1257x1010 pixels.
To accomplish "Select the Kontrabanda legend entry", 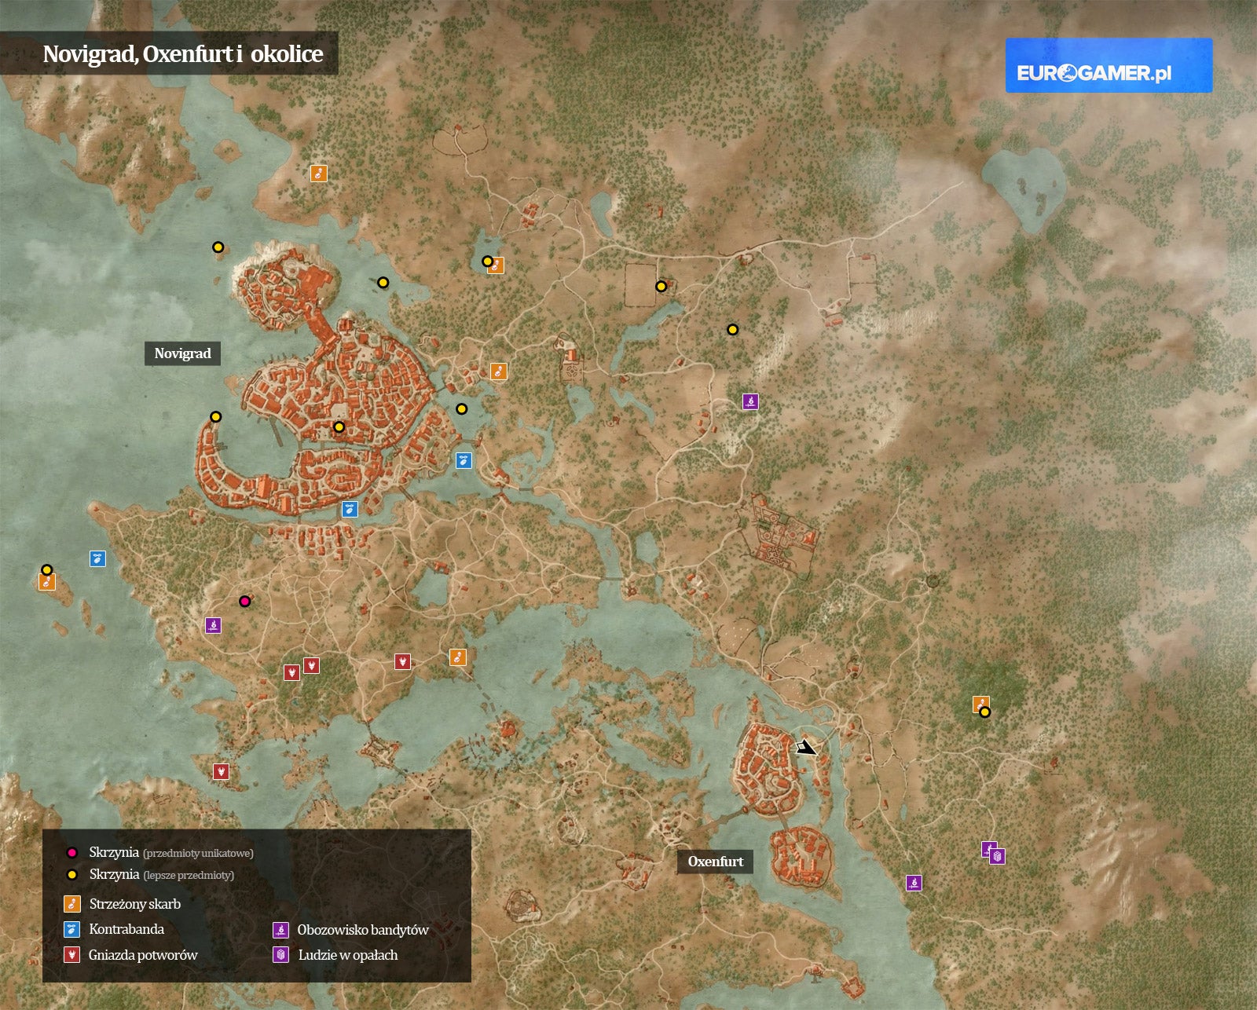I will (x=126, y=929).
